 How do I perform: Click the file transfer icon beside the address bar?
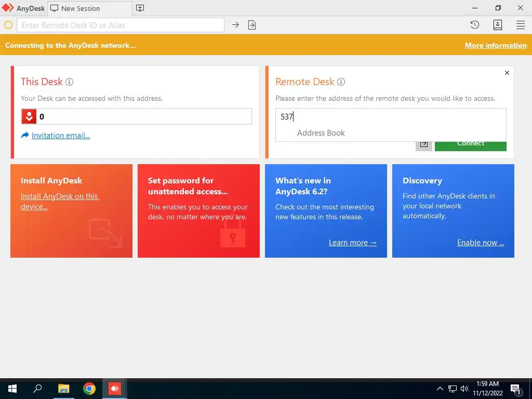click(252, 25)
